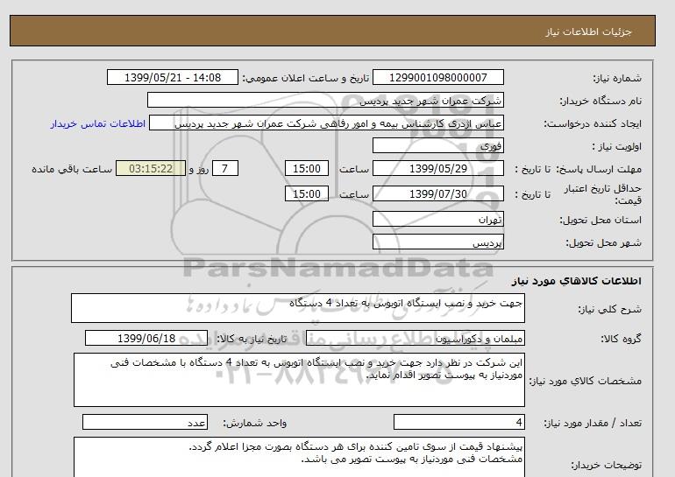Click the need number field 1299001098000007

(437, 77)
